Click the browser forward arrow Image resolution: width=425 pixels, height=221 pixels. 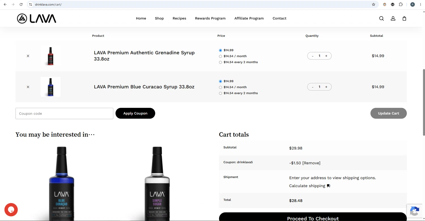point(13,5)
